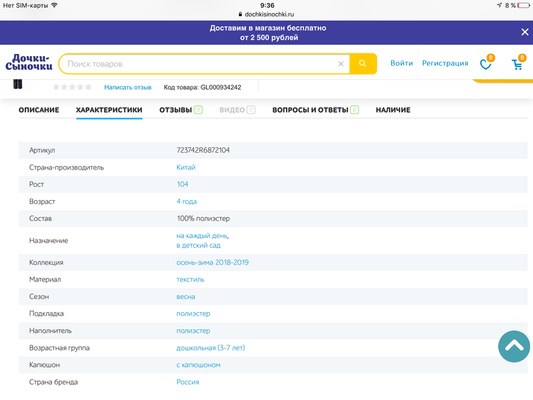Click the yellow search magnifier button
The height and width of the screenshot is (400, 533).
point(363,64)
